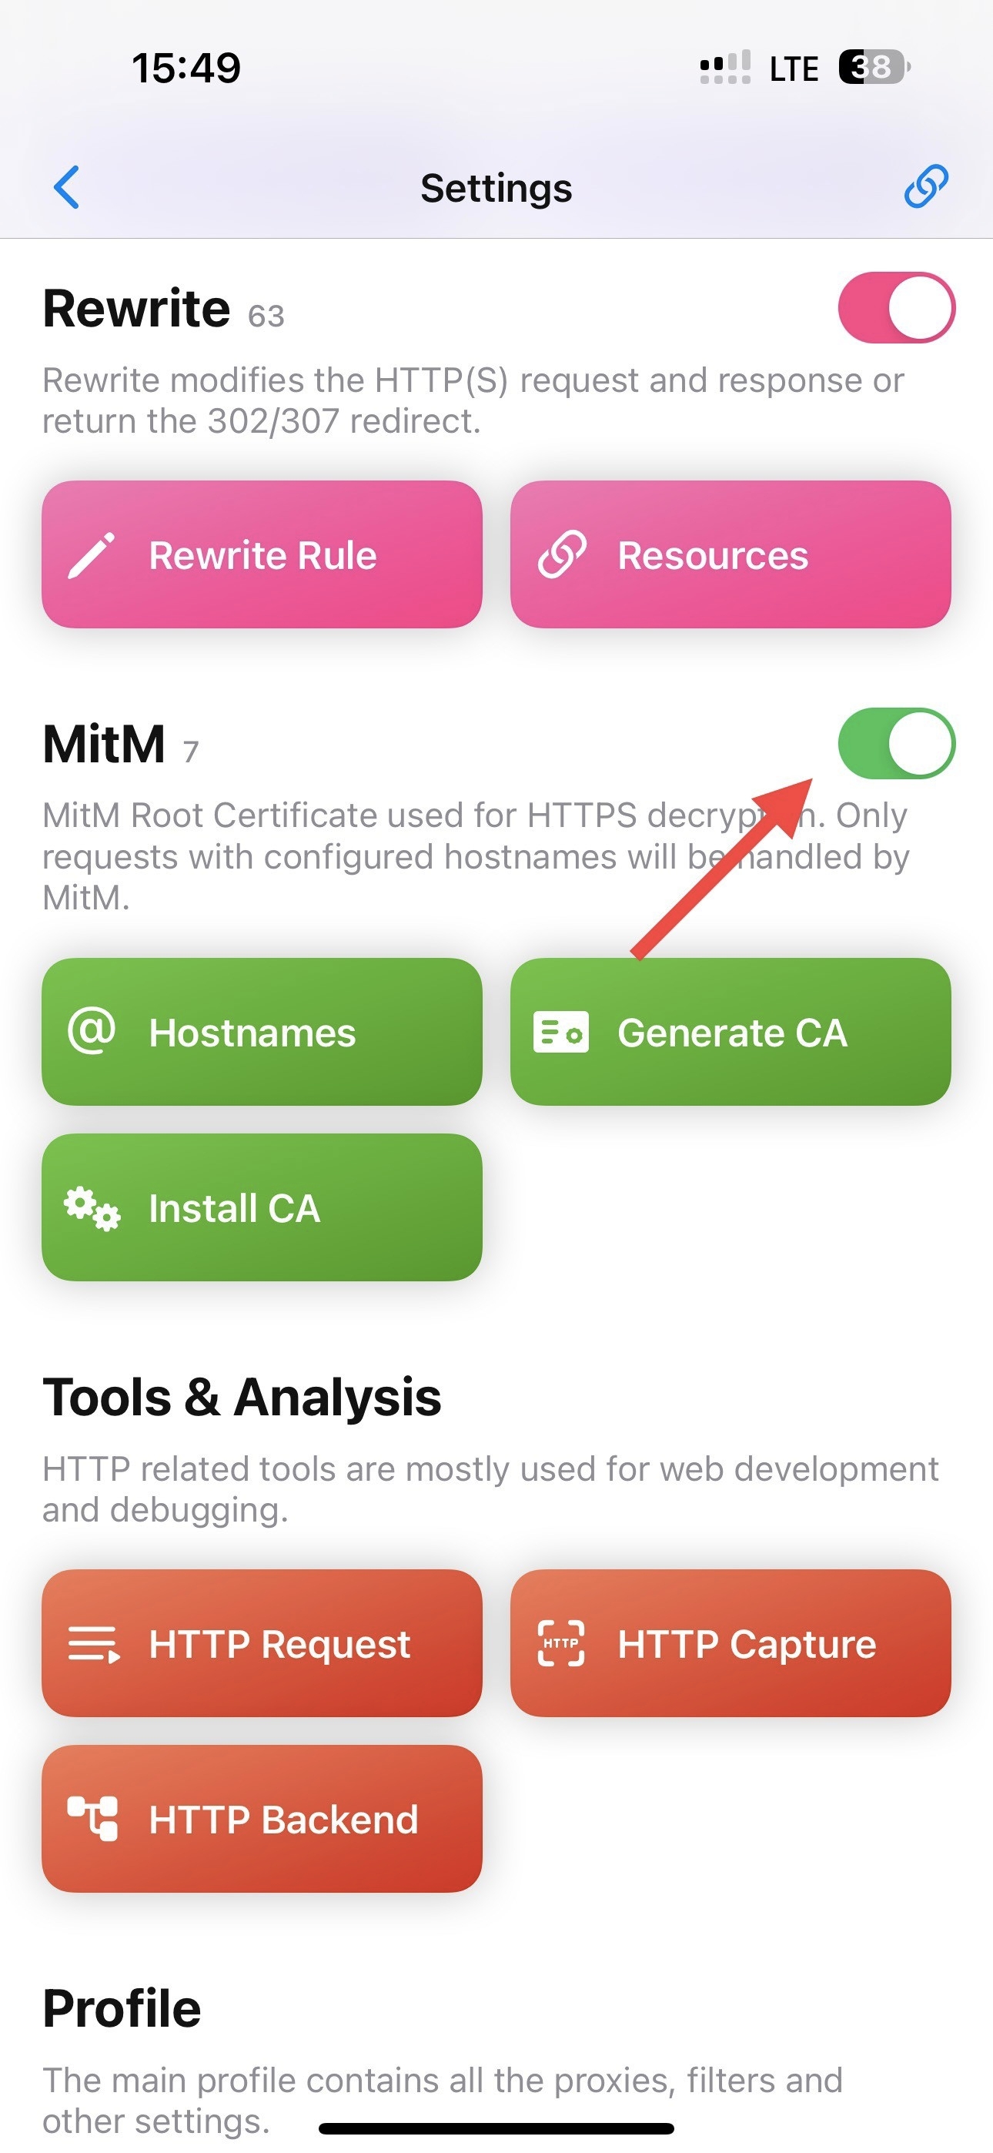Viewport: 993px width, 2153px height.
Task: Tap the @ icon on Hostnames
Action: tap(92, 1031)
